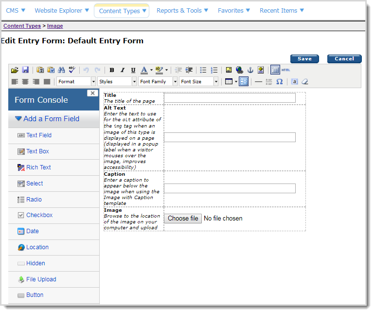Insert a horizontal rule
This screenshot has width=374, height=313.
259,82
